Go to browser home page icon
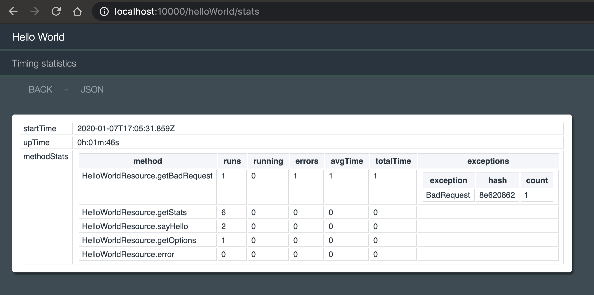 coord(77,12)
